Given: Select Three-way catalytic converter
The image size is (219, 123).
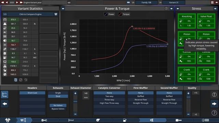Looking at the screenshot, I should tap(109, 100).
